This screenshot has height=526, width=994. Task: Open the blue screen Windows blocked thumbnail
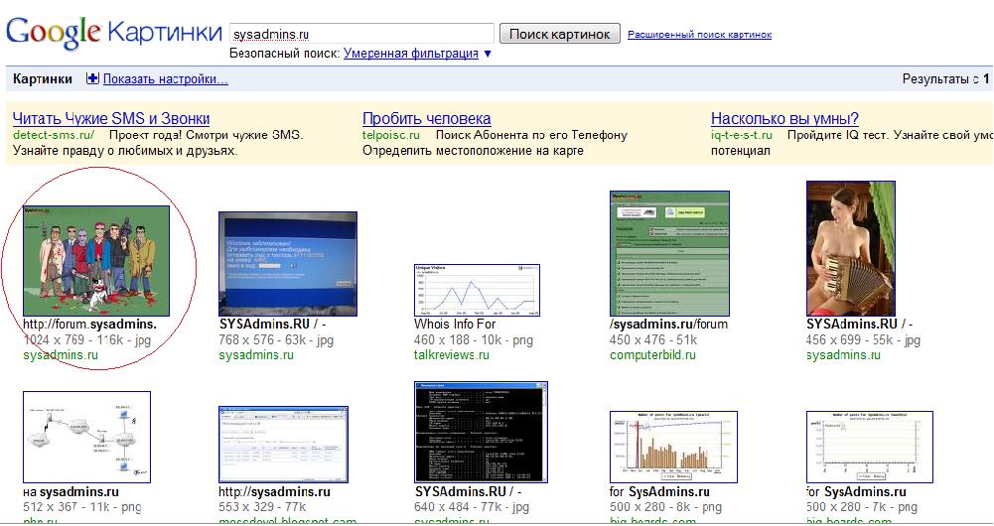[288, 264]
